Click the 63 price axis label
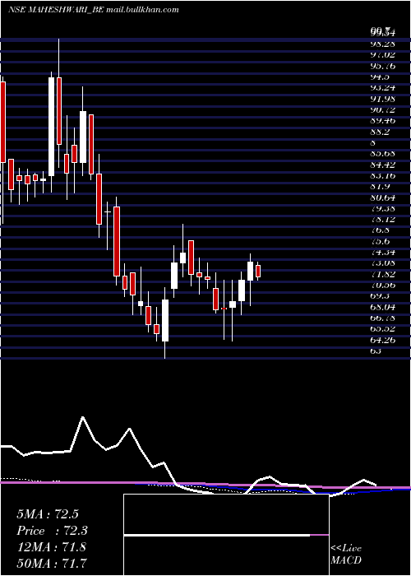Viewport: 411px width, 576px height. pyautogui.click(x=376, y=351)
